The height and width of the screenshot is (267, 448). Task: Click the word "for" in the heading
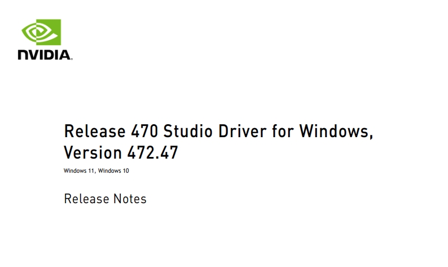pos(283,131)
